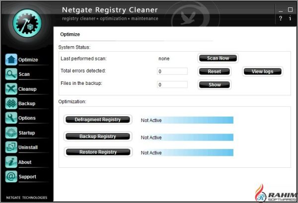This screenshot has height=203, width=298.
Task: Open the About menu label
Action: [25, 162]
